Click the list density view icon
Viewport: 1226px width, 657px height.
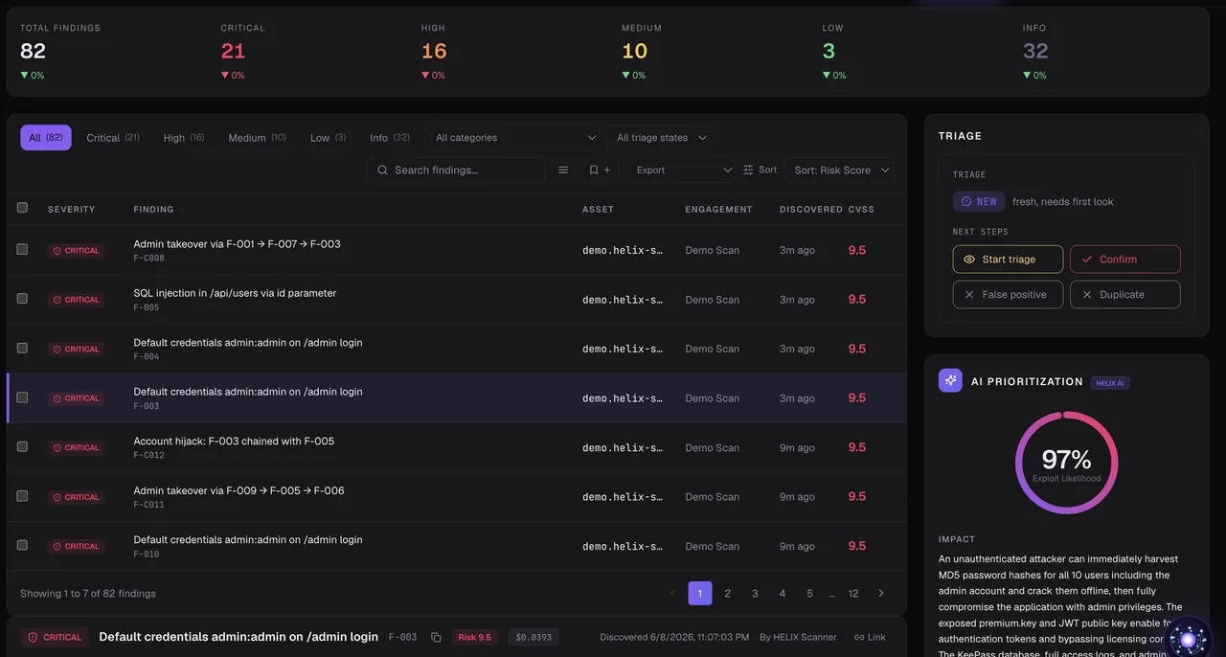point(563,170)
